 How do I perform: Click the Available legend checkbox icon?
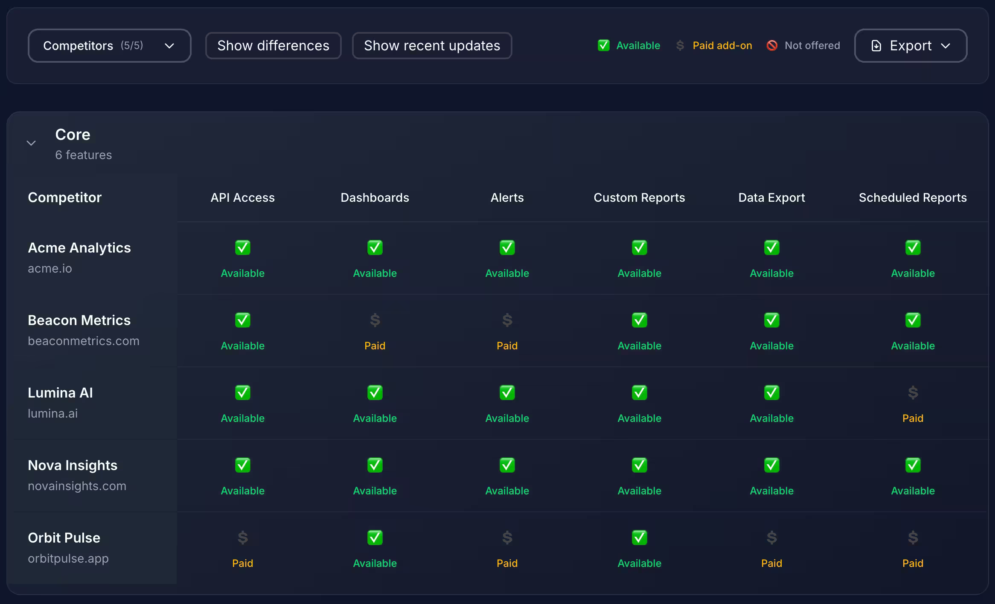(x=603, y=46)
